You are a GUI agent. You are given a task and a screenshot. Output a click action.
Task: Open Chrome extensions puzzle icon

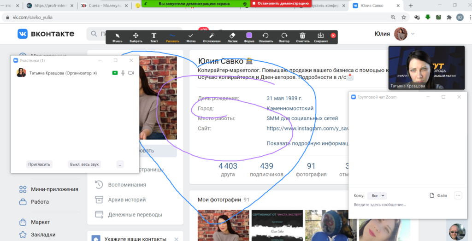[x=449, y=18]
